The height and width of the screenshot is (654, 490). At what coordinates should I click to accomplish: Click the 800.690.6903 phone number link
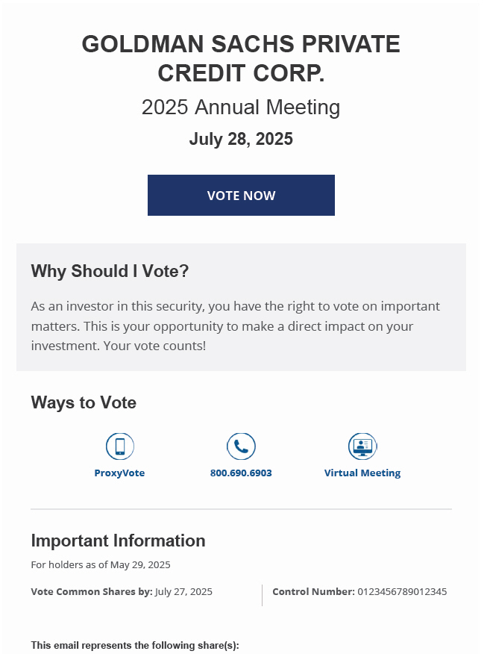[x=241, y=473]
